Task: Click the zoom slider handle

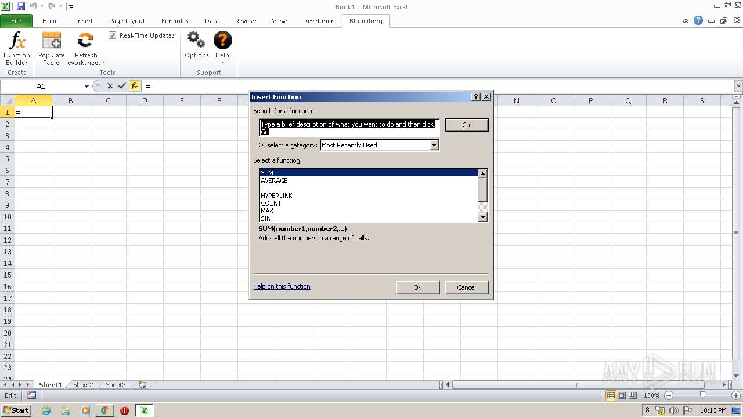Action: pyautogui.click(x=702, y=395)
